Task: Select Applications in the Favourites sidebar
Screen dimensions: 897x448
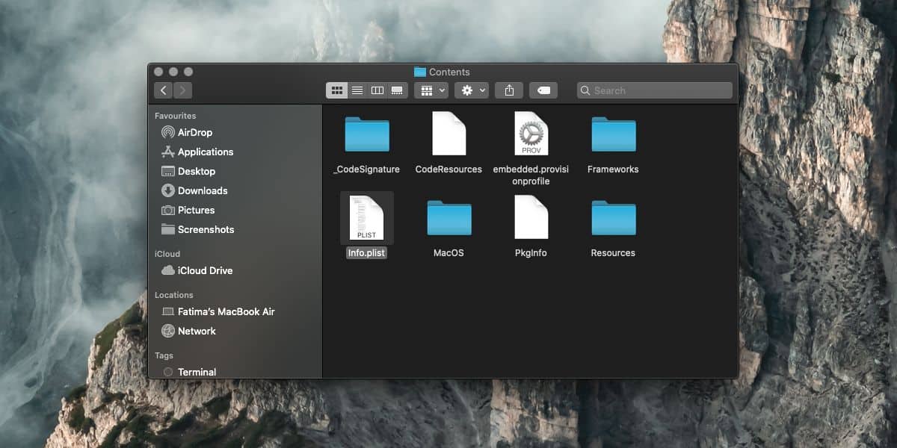Action: 197,152
